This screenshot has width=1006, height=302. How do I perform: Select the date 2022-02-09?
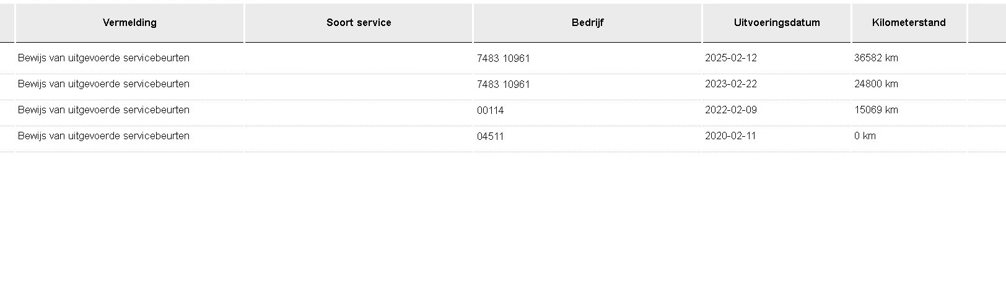(x=731, y=110)
